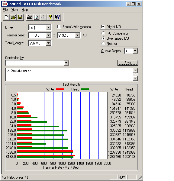Choose the Neither radio option
This screenshot has height=181, width=174.
click(103, 43)
